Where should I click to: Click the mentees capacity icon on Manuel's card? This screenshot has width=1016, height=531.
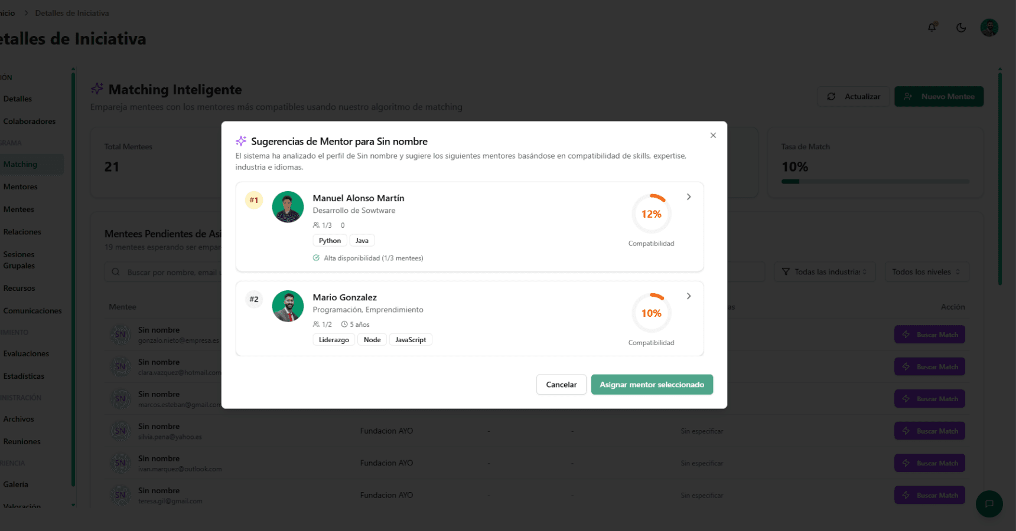(x=315, y=225)
